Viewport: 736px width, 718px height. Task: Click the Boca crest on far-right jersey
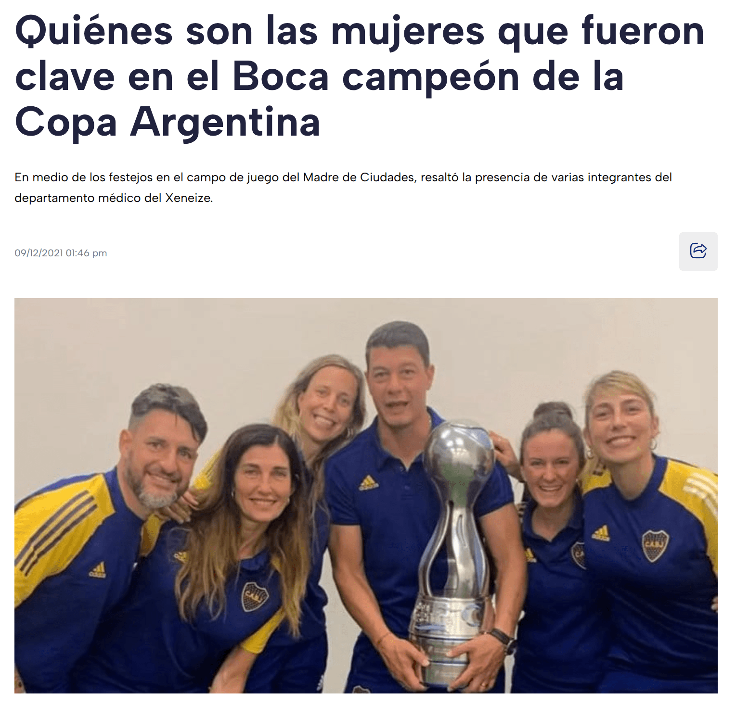pyautogui.click(x=656, y=545)
